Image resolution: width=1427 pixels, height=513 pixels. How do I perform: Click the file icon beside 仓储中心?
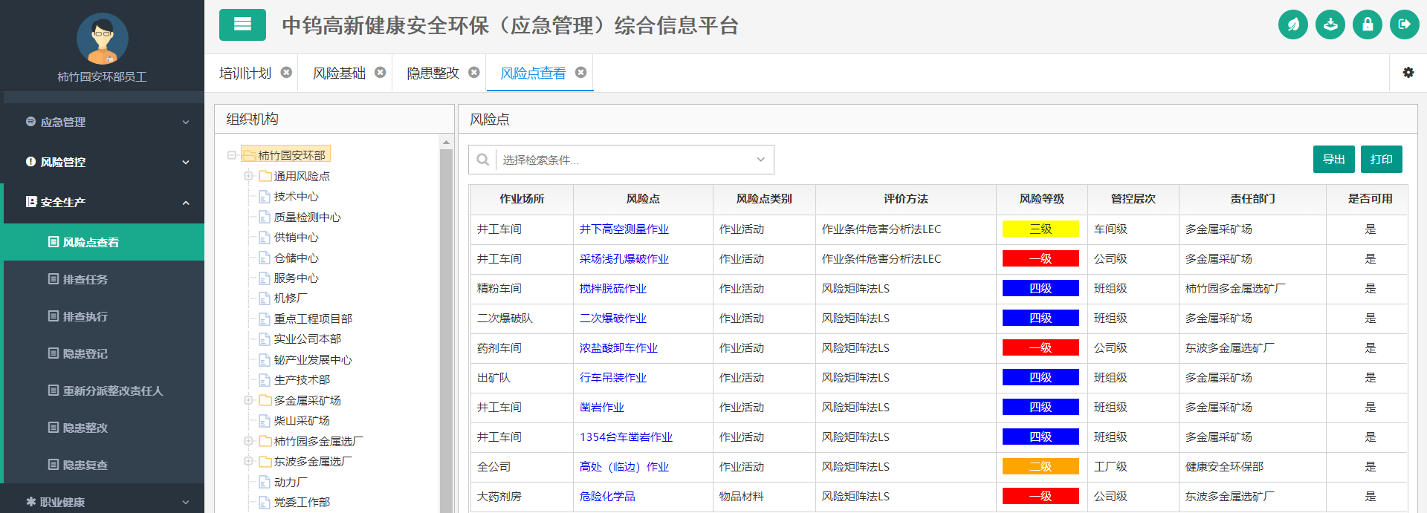(x=264, y=258)
